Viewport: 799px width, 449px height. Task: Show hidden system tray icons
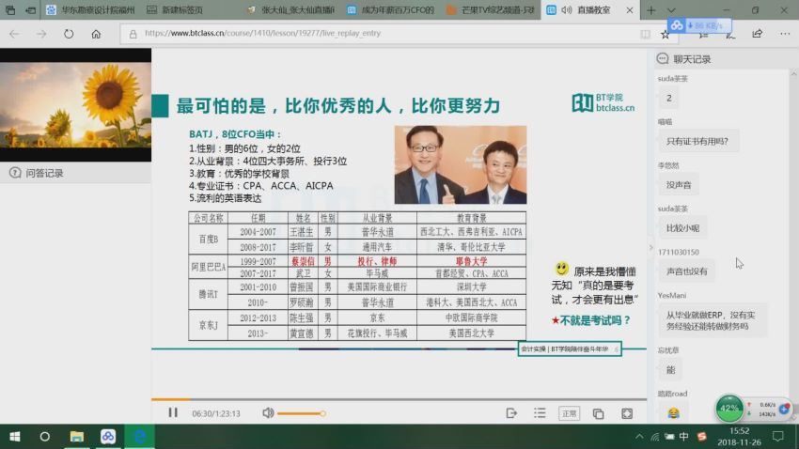coord(639,436)
